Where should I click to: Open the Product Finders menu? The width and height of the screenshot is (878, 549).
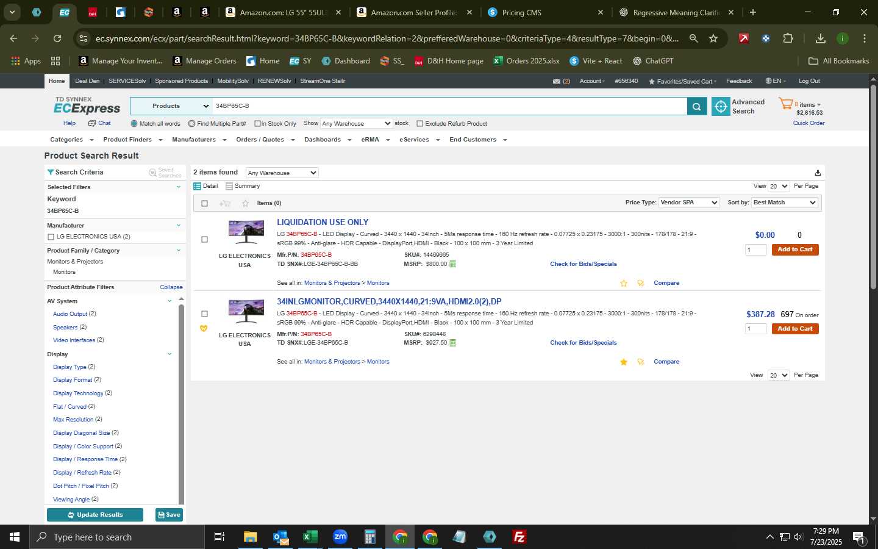click(132, 140)
